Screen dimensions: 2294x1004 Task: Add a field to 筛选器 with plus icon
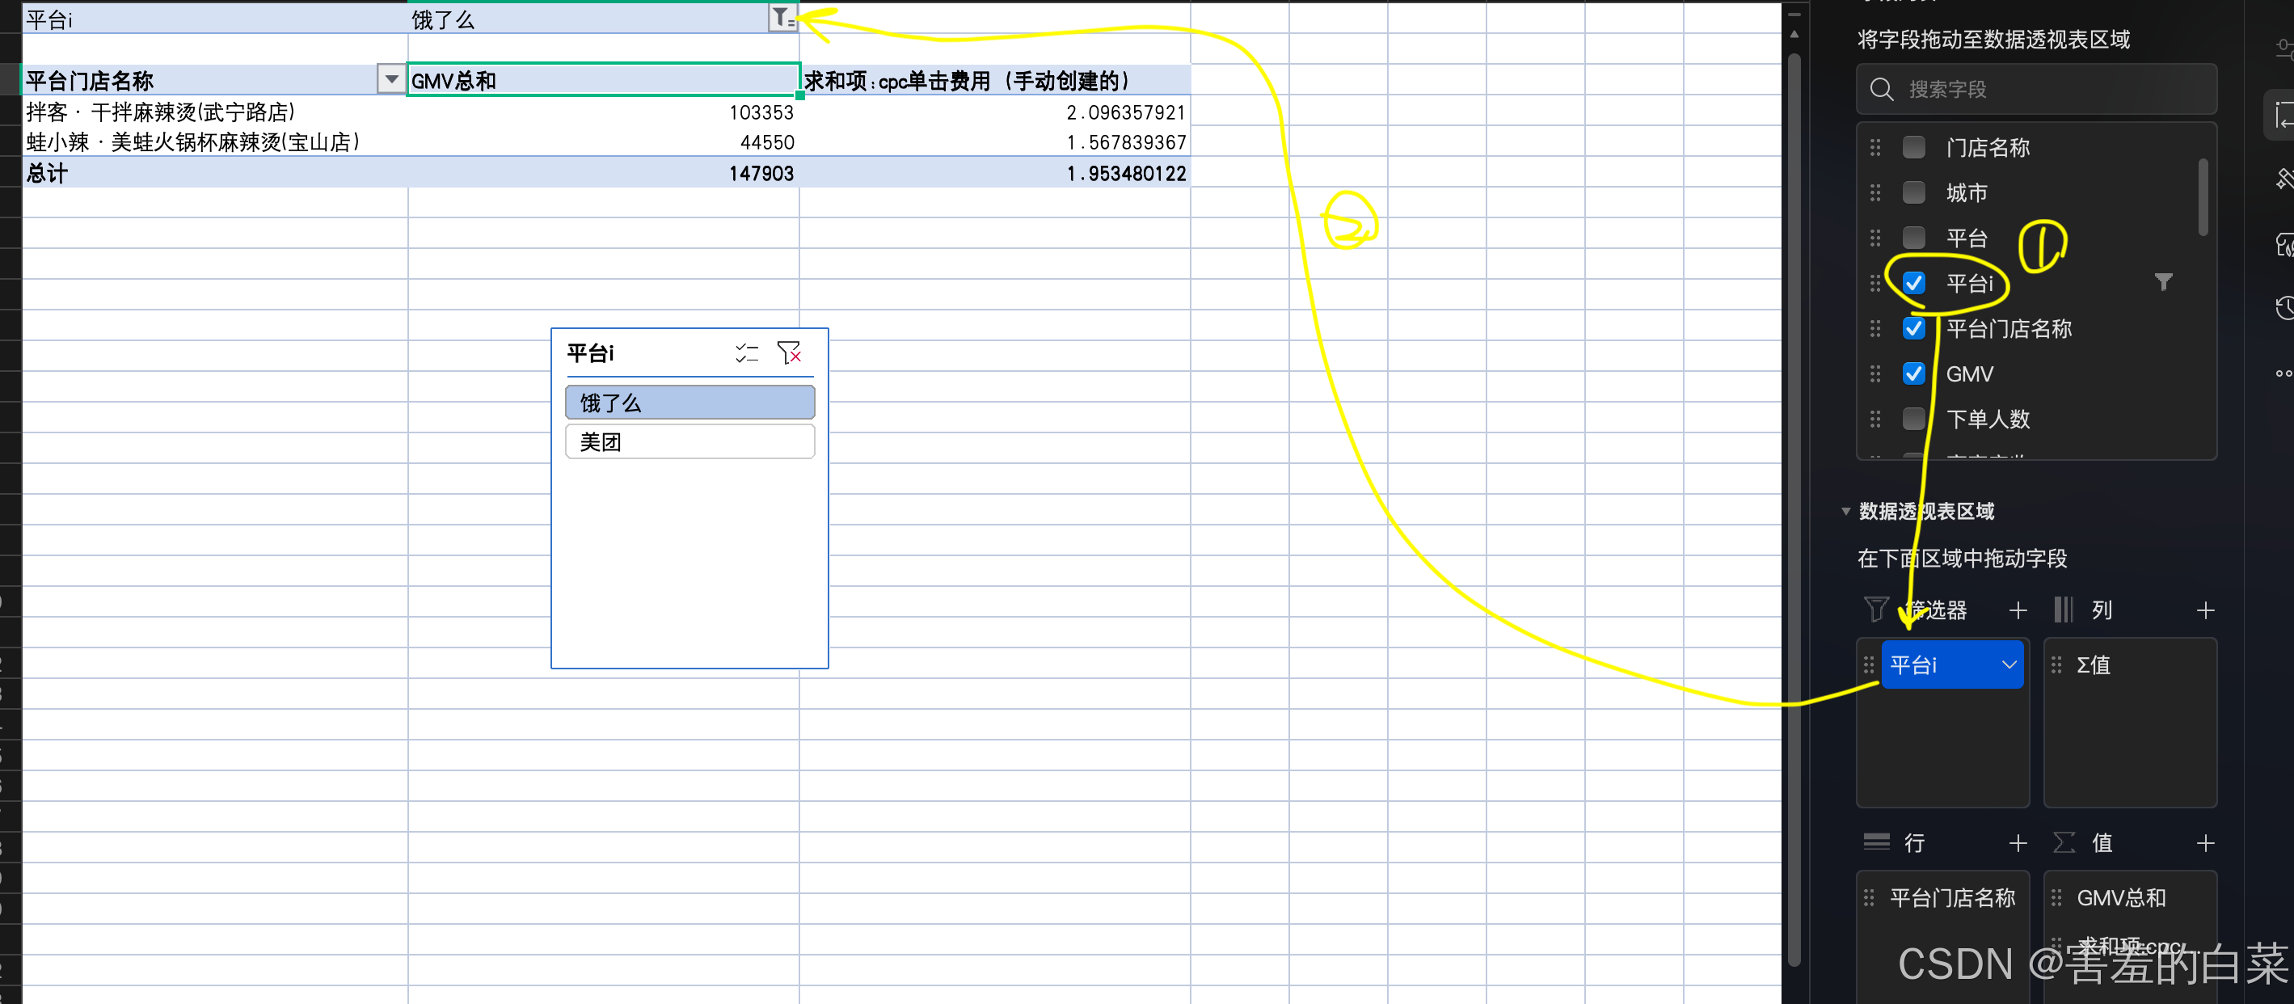click(2018, 610)
